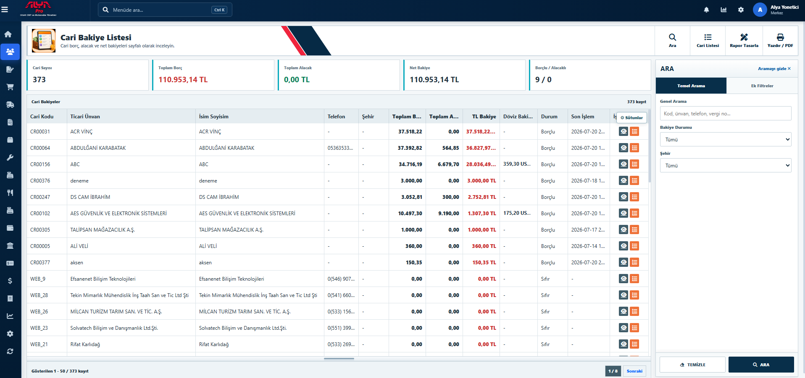Switch to Ek Filtreler tab

tap(762, 86)
